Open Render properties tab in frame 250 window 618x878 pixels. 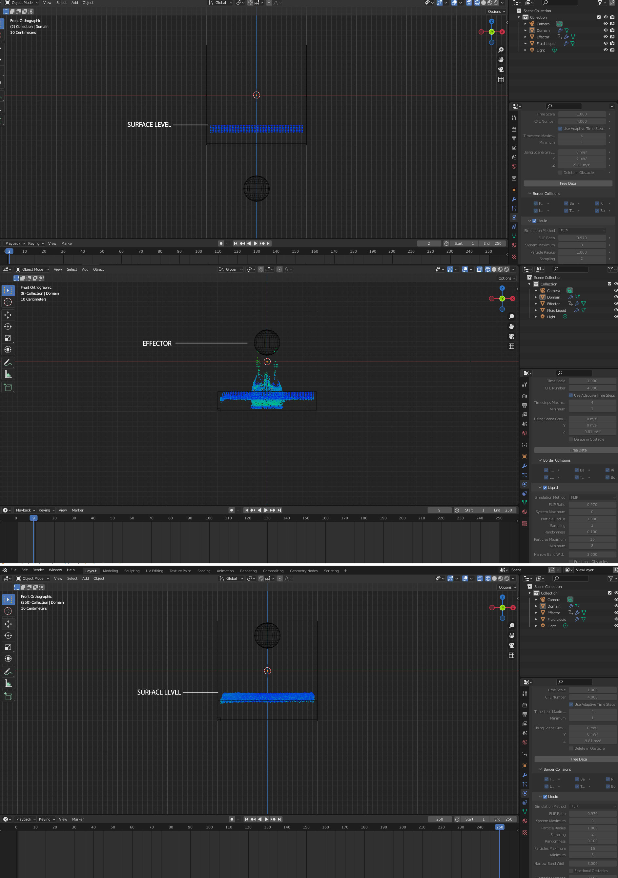coord(525,705)
